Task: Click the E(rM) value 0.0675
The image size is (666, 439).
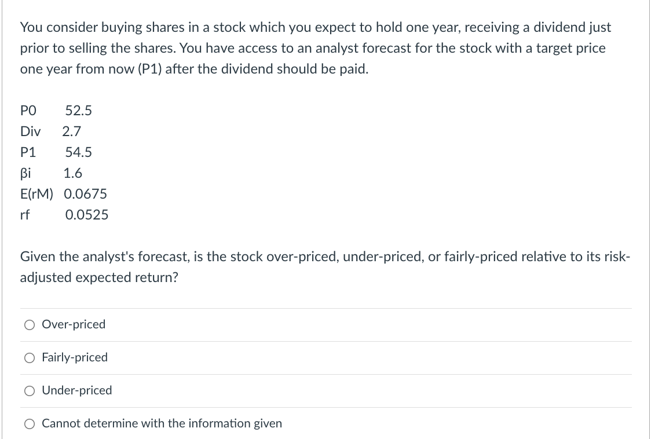Action: pyautogui.click(x=86, y=194)
